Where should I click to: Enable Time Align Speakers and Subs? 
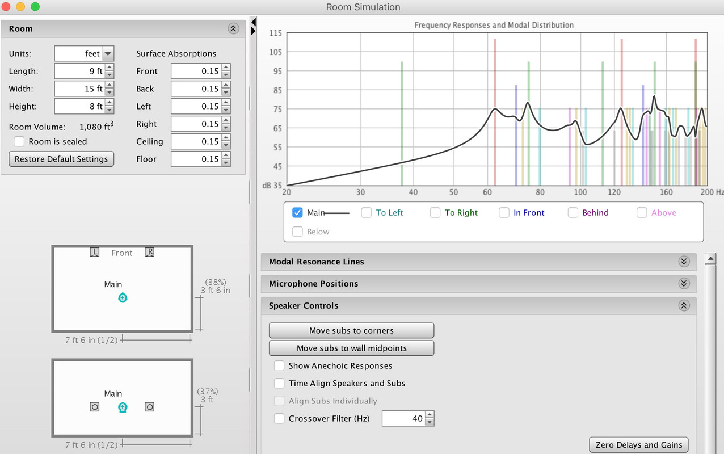(279, 384)
